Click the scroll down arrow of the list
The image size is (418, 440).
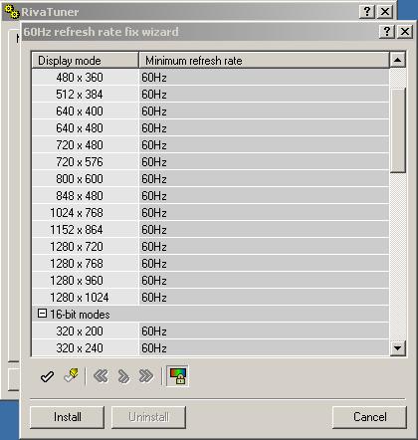(397, 348)
